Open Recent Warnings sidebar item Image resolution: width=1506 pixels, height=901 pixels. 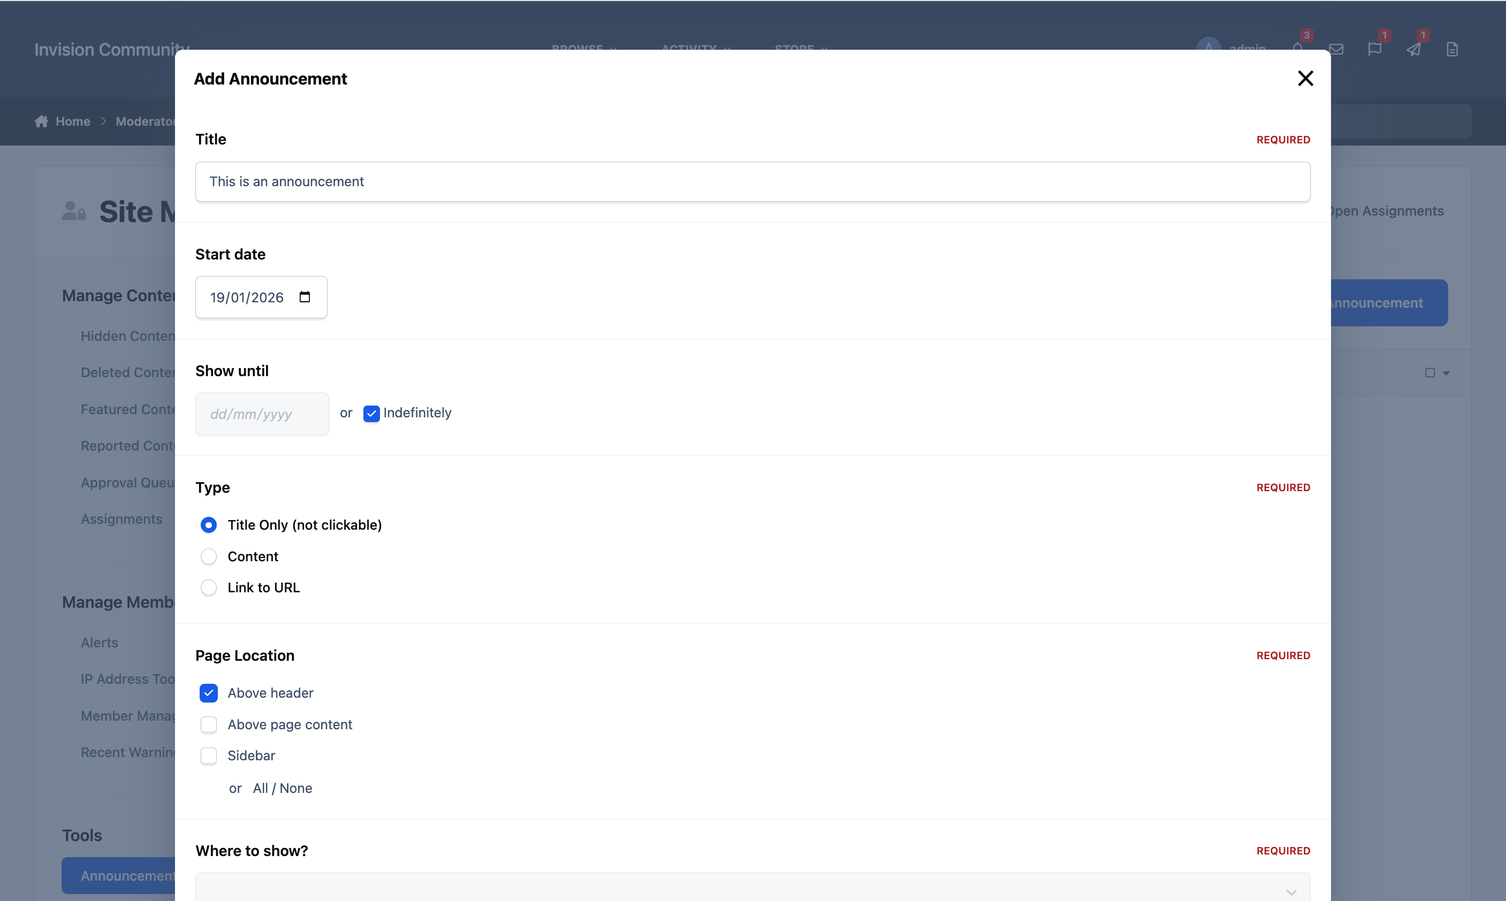point(128,752)
